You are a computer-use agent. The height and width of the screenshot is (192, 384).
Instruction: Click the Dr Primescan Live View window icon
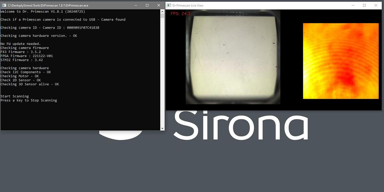point(169,5)
